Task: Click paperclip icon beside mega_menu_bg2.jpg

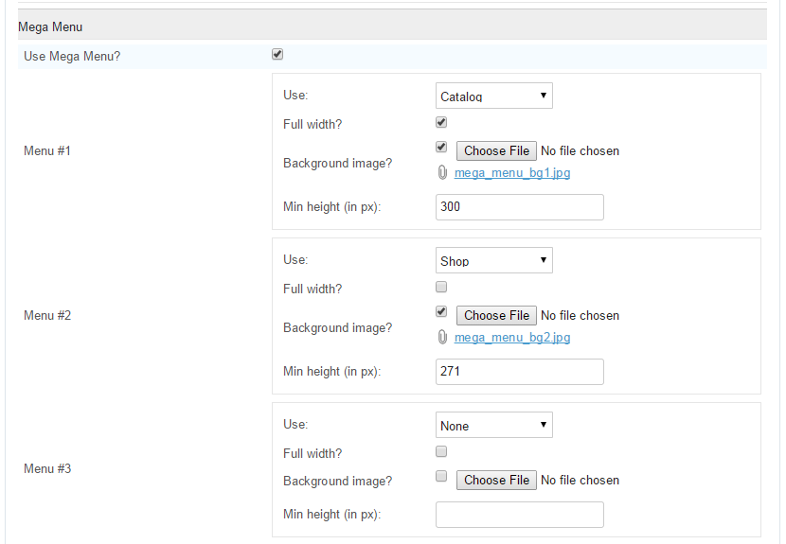Action: click(x=442, y=337)
